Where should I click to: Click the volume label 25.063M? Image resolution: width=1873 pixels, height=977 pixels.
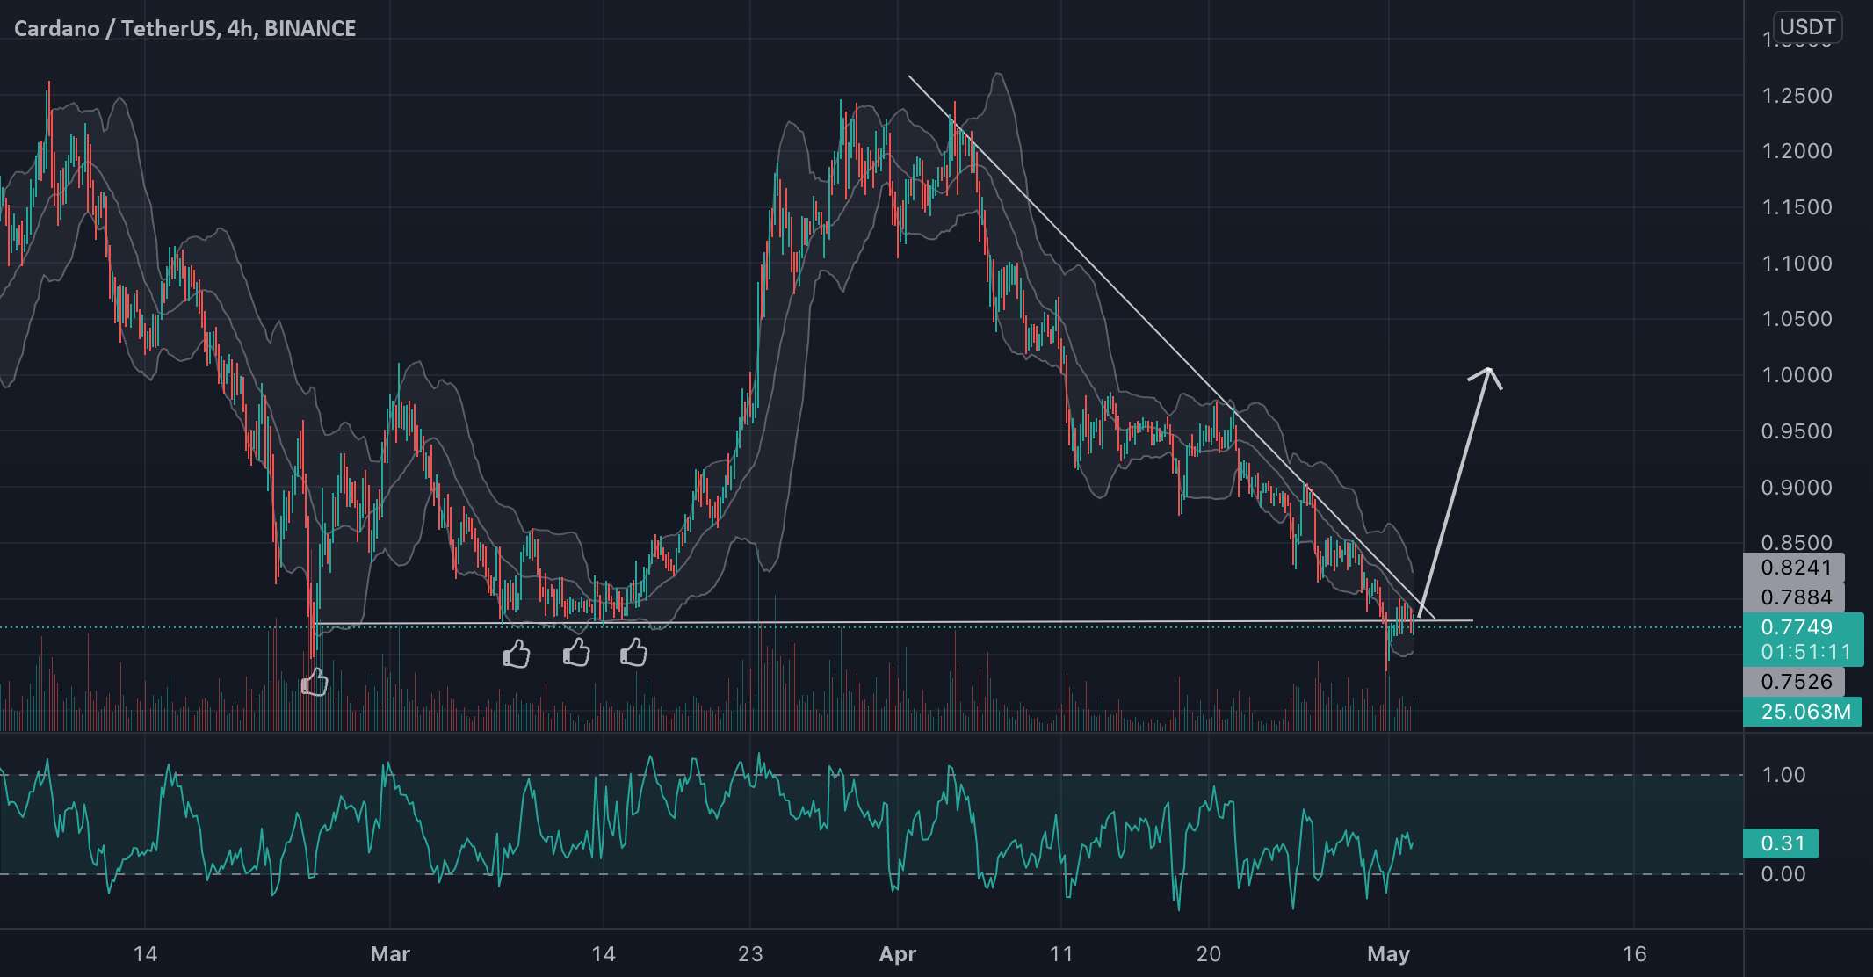[x=1803, y=712]
